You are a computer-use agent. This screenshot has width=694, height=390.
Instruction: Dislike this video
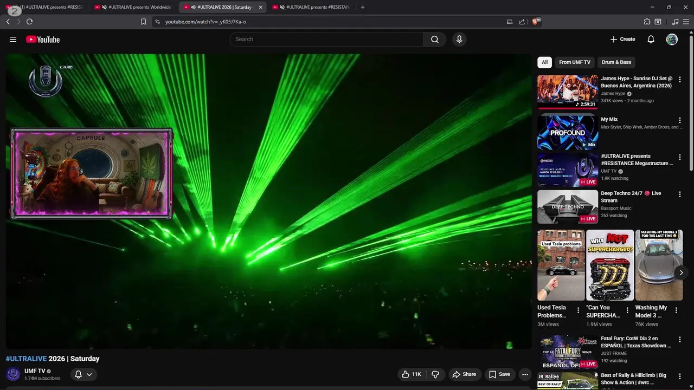(x=435, y=374)
